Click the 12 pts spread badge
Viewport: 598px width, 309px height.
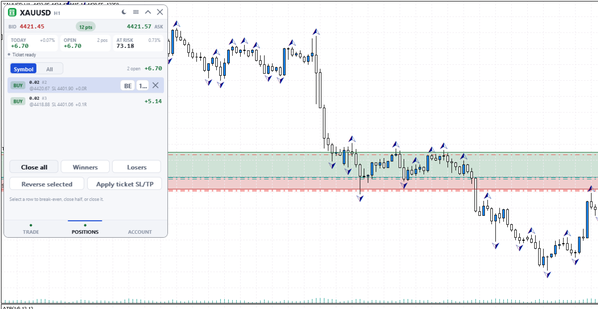(86, 26)
